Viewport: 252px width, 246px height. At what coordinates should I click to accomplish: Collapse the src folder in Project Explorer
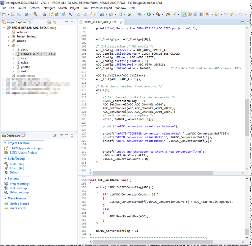[x=9, y=45]
